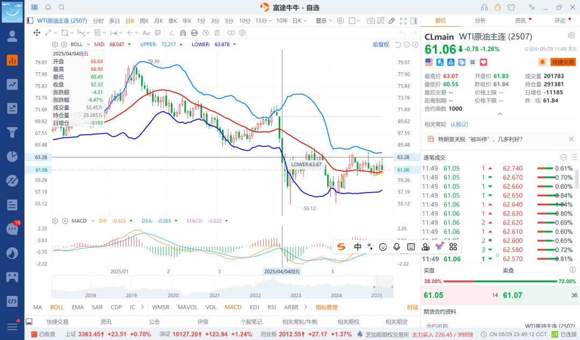Open the code script icon in sidebar
580x340 pixels.
(12, 301)
